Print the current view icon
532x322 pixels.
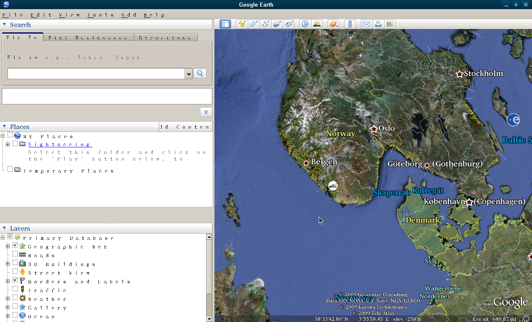(x=378, y=24)
